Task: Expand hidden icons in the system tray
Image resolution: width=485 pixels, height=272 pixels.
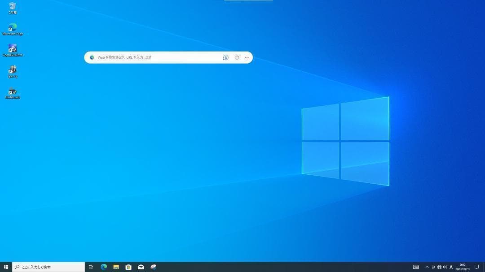Action: pos(427,267)
